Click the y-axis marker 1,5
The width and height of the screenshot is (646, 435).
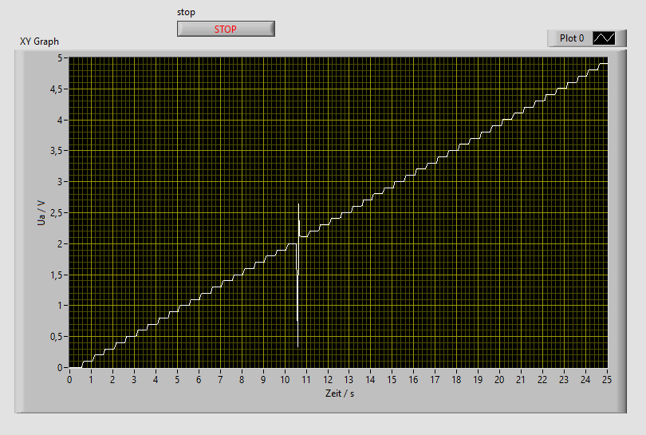[57, 275]
